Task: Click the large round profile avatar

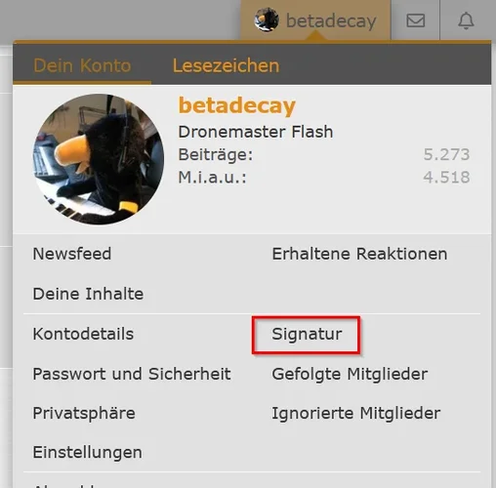Action: (99, 159)
